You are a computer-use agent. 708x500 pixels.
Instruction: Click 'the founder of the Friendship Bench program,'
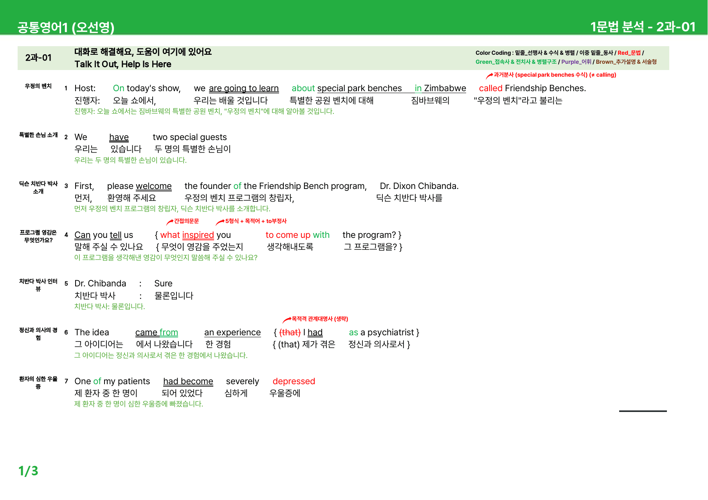(x=276, y=186)
